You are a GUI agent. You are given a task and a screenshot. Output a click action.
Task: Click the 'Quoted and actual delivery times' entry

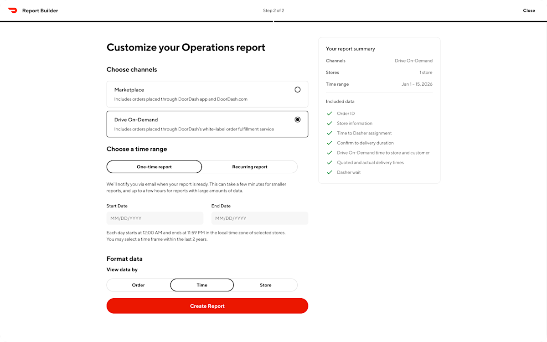tap(371, 162)
